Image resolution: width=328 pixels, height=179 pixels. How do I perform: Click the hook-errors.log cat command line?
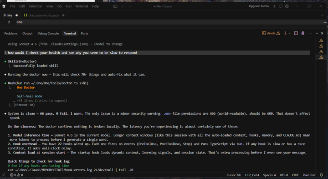point(71,170)
